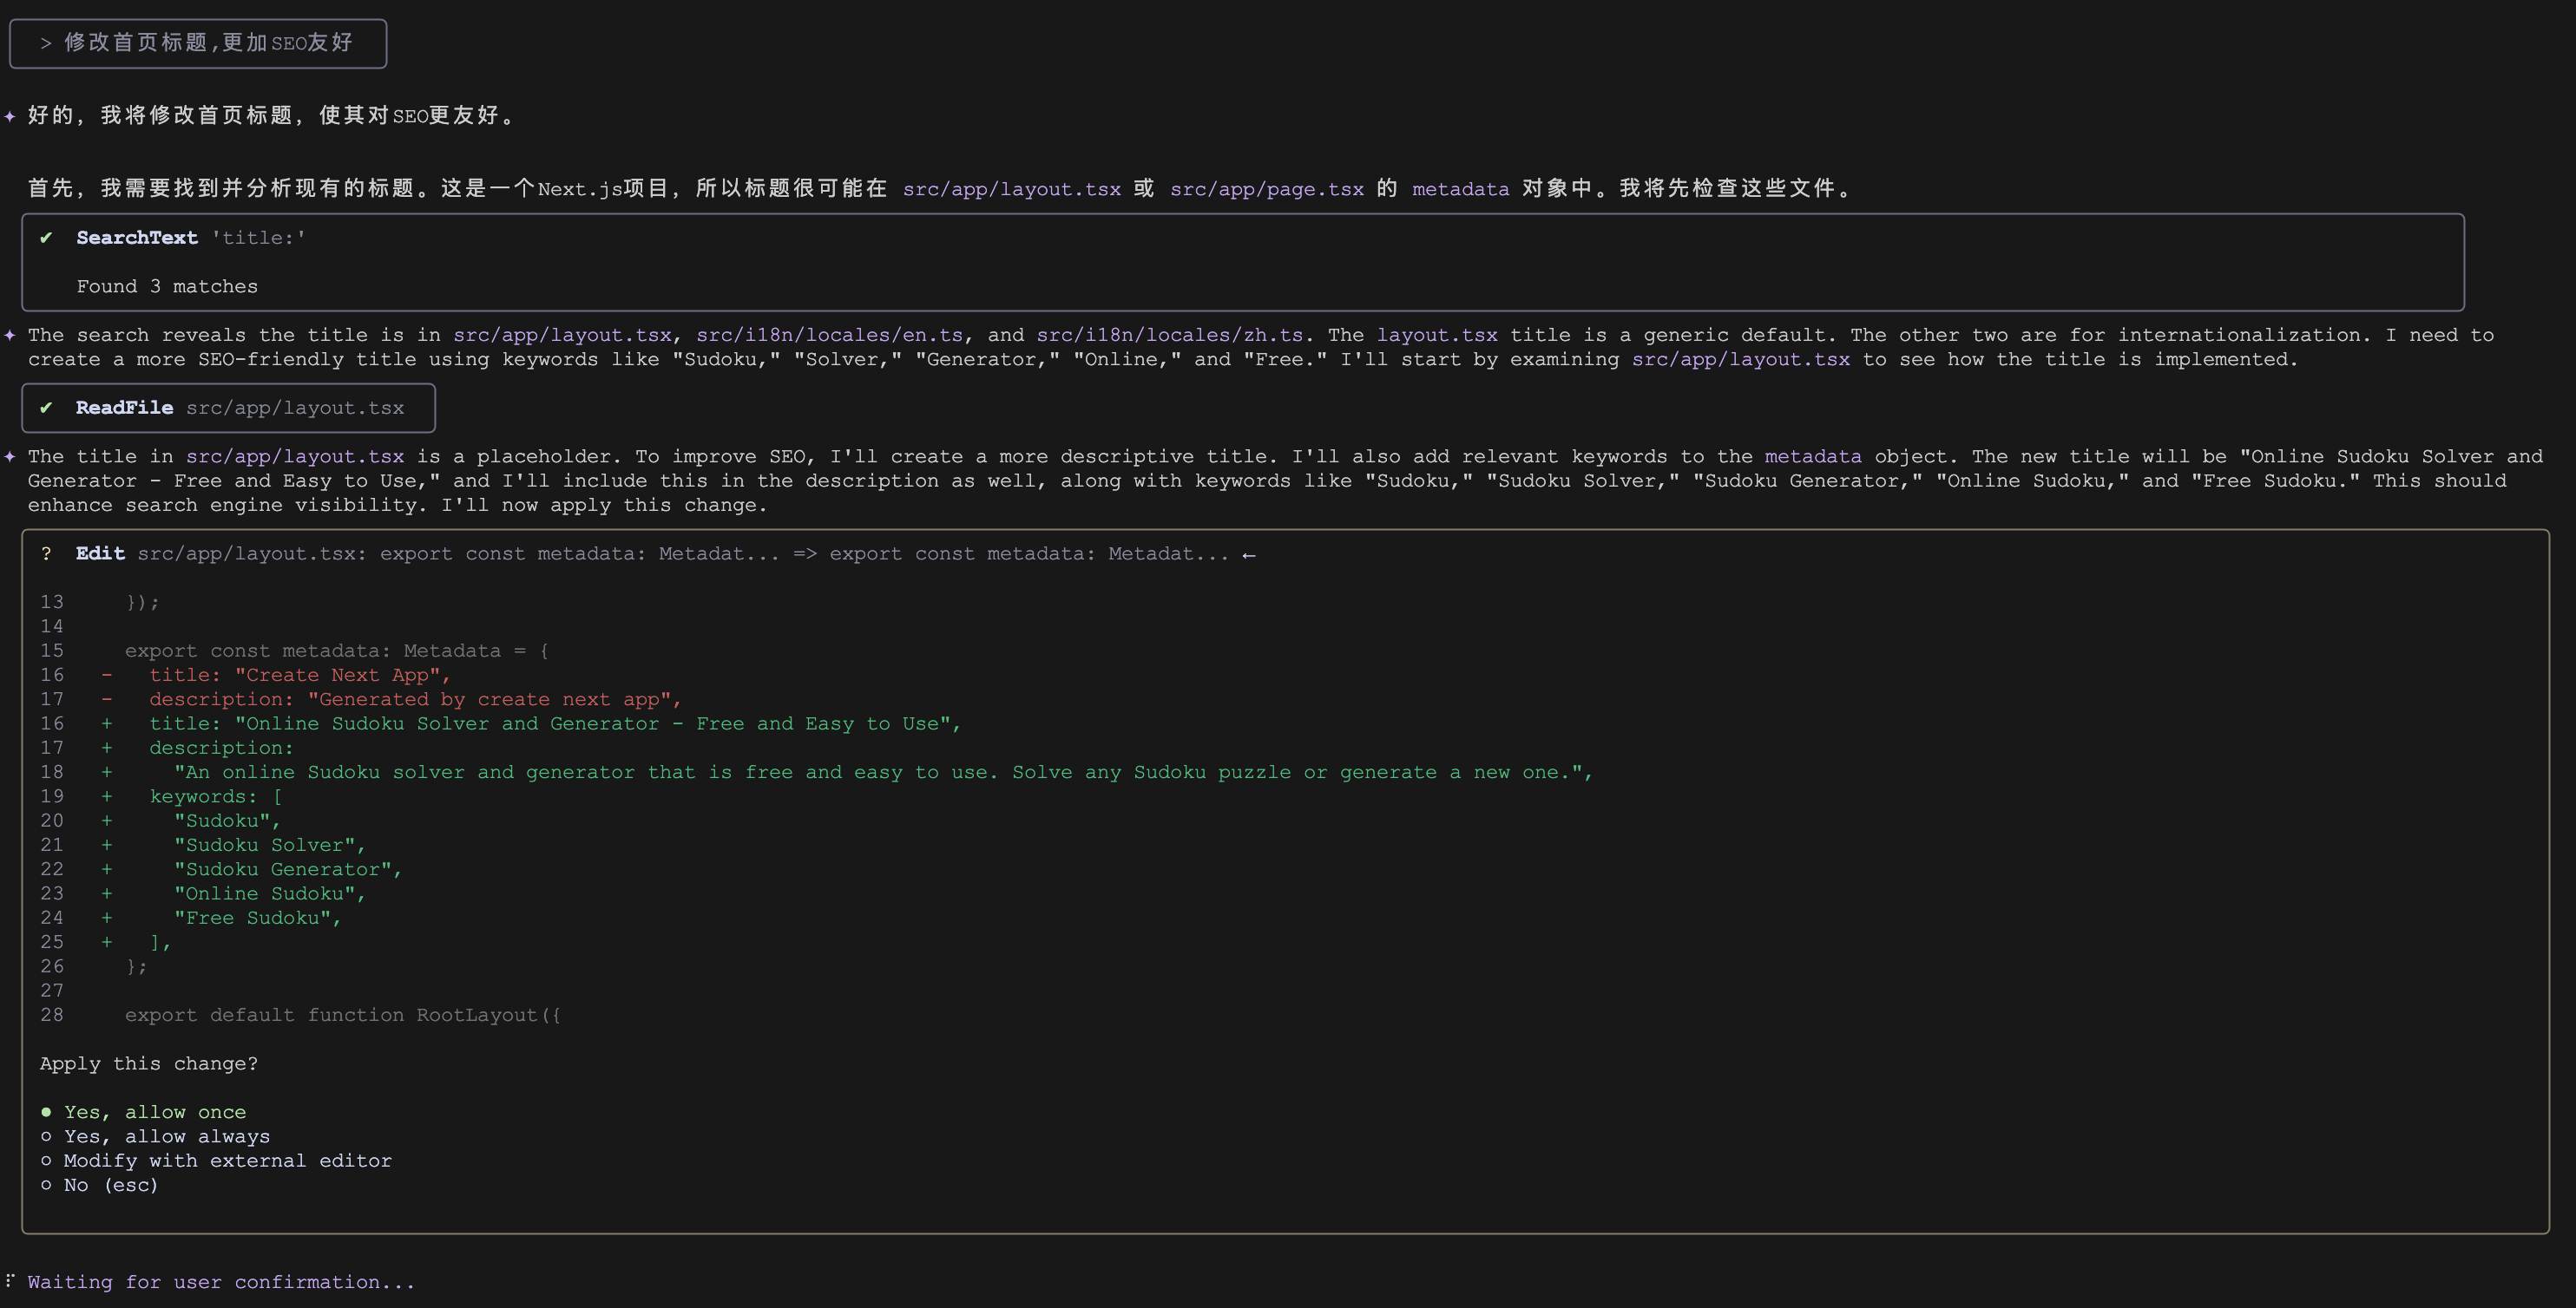The width and height of the screenshot is (2576, 1308).
Task: Click the sparkle icon before '好的，我将修改首页标题'
Action: [x=10, y=116]
